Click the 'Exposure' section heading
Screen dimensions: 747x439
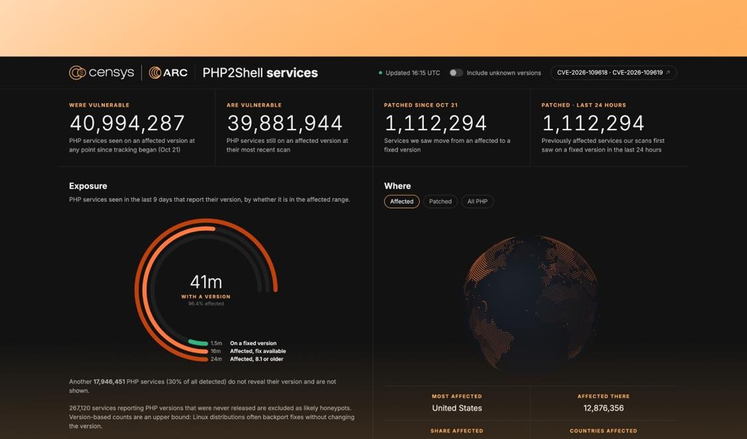[x=88, y=186]
